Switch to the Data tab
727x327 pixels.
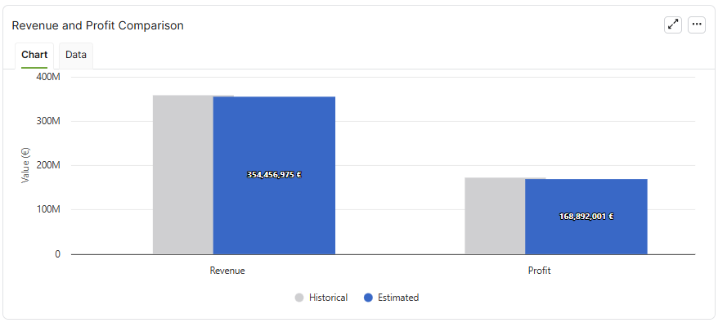(x=76, y=55)
